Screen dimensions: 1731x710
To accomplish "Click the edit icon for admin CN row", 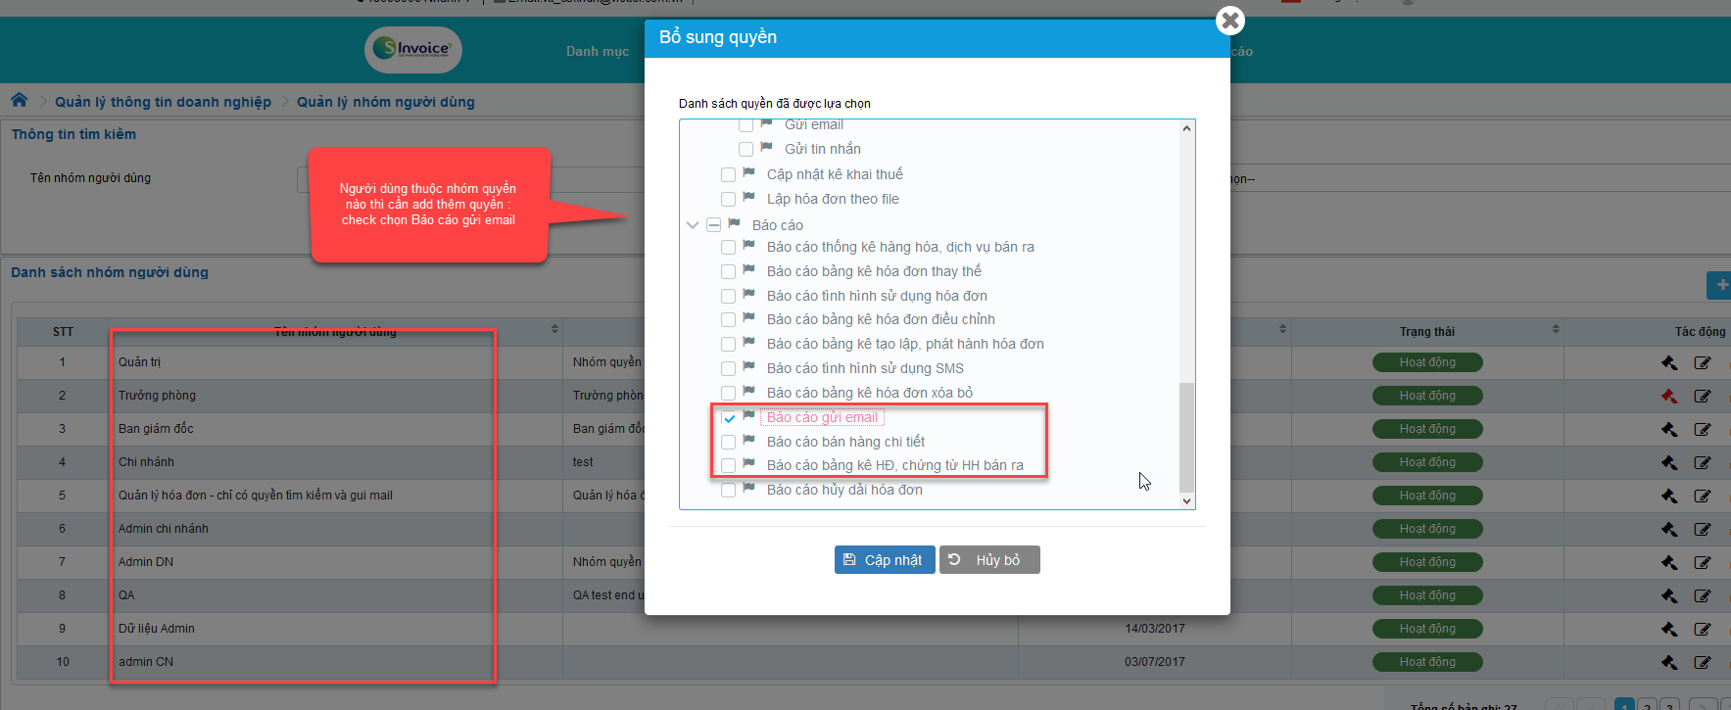I will point(1703,663).
